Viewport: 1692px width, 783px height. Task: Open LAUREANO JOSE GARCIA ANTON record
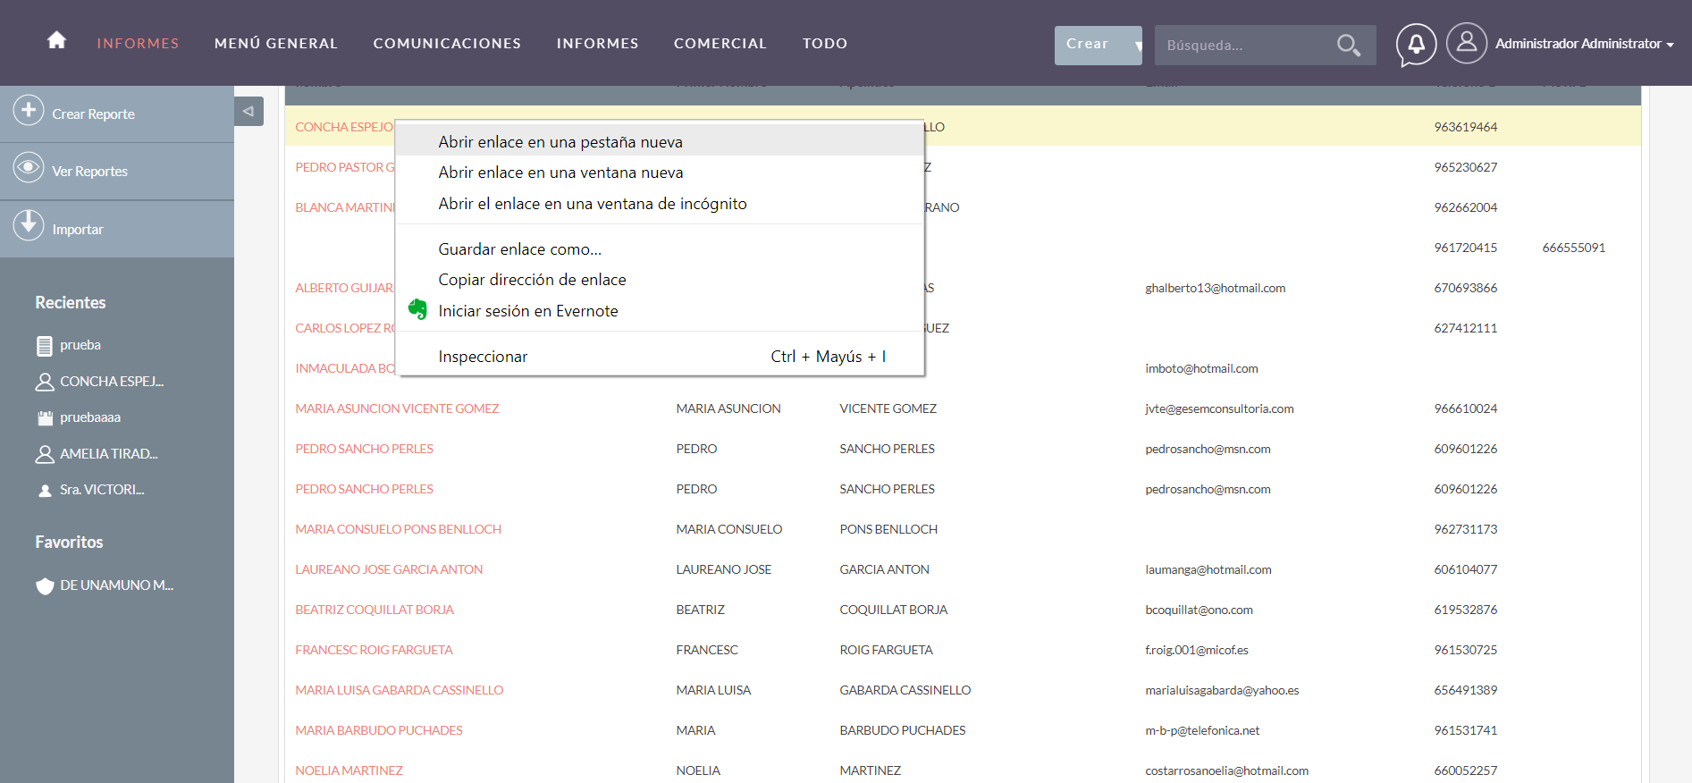[x=389, y=569]
